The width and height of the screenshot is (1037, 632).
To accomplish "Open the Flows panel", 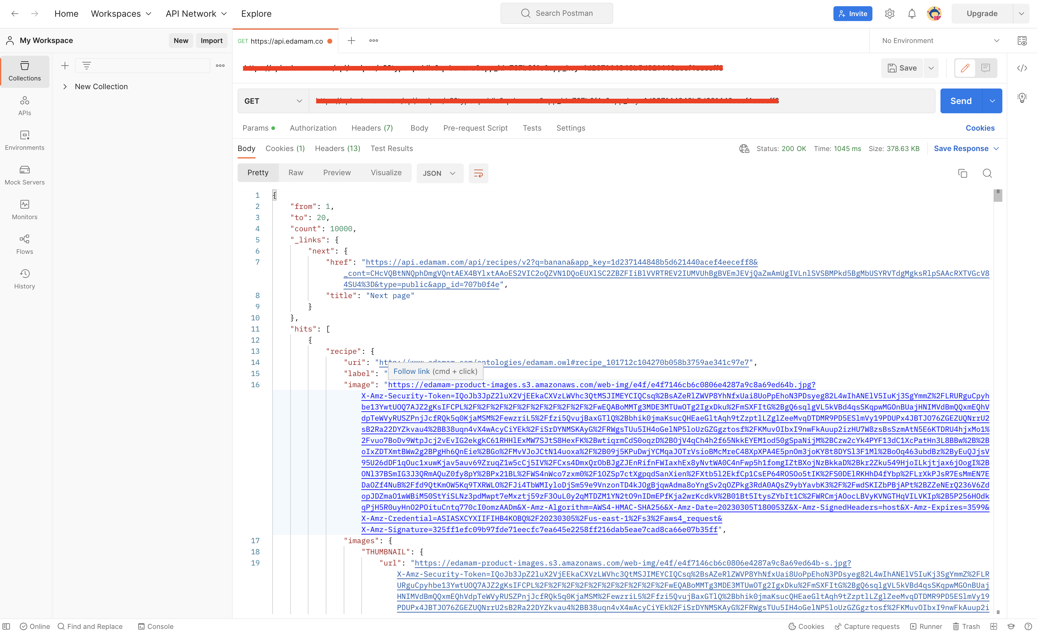I will [24, 244].
